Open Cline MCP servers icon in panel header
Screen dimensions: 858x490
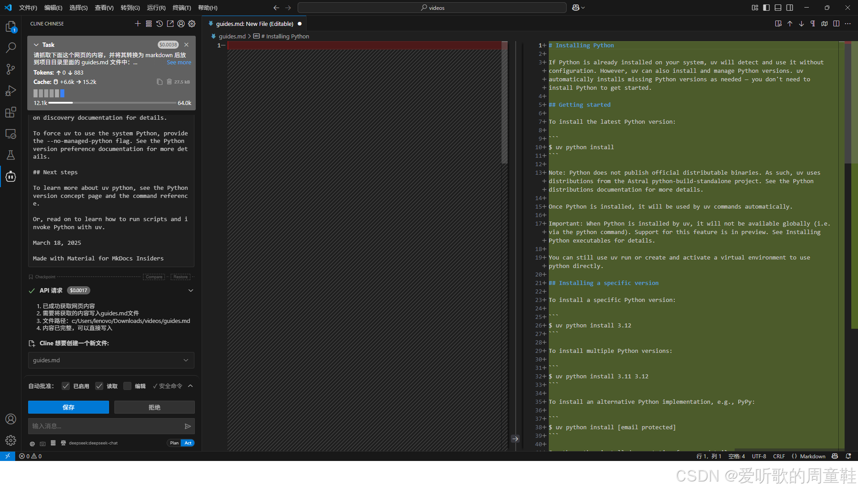[x=149, y=24]
